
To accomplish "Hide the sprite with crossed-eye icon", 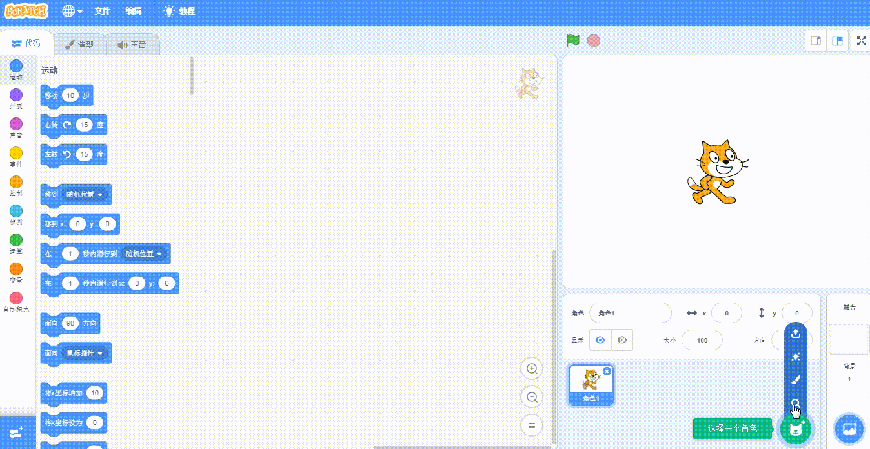I will (x=622, y=340).
